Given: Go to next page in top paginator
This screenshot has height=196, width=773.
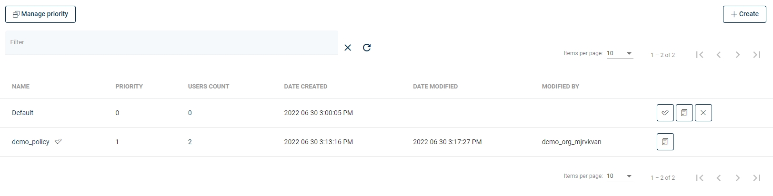Looking at the screenshot, I should tap(738, 55).
